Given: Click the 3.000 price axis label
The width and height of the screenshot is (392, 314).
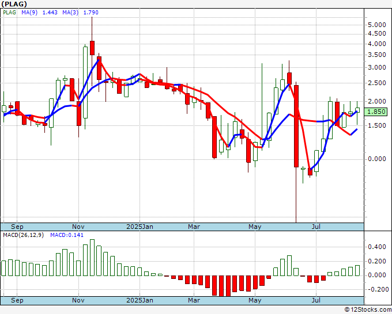Looking at the screenshot, I should point(377,68).
